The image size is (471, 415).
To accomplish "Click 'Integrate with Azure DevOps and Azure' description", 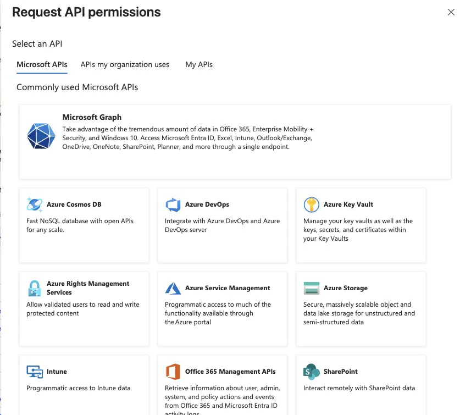I will [222, 225].
